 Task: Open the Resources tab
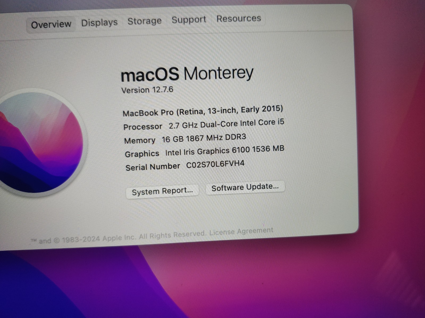pyautogui.click(x=239, y=18)
